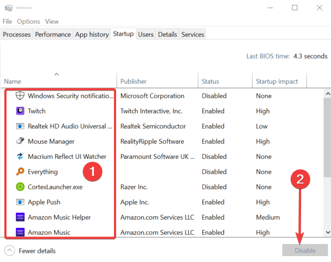Click Disabled status in the Everything row

[214, 172]
